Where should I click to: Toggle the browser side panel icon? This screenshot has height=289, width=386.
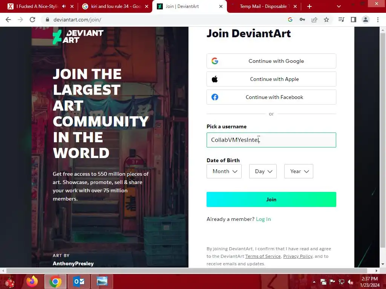(x=354, y=20)
